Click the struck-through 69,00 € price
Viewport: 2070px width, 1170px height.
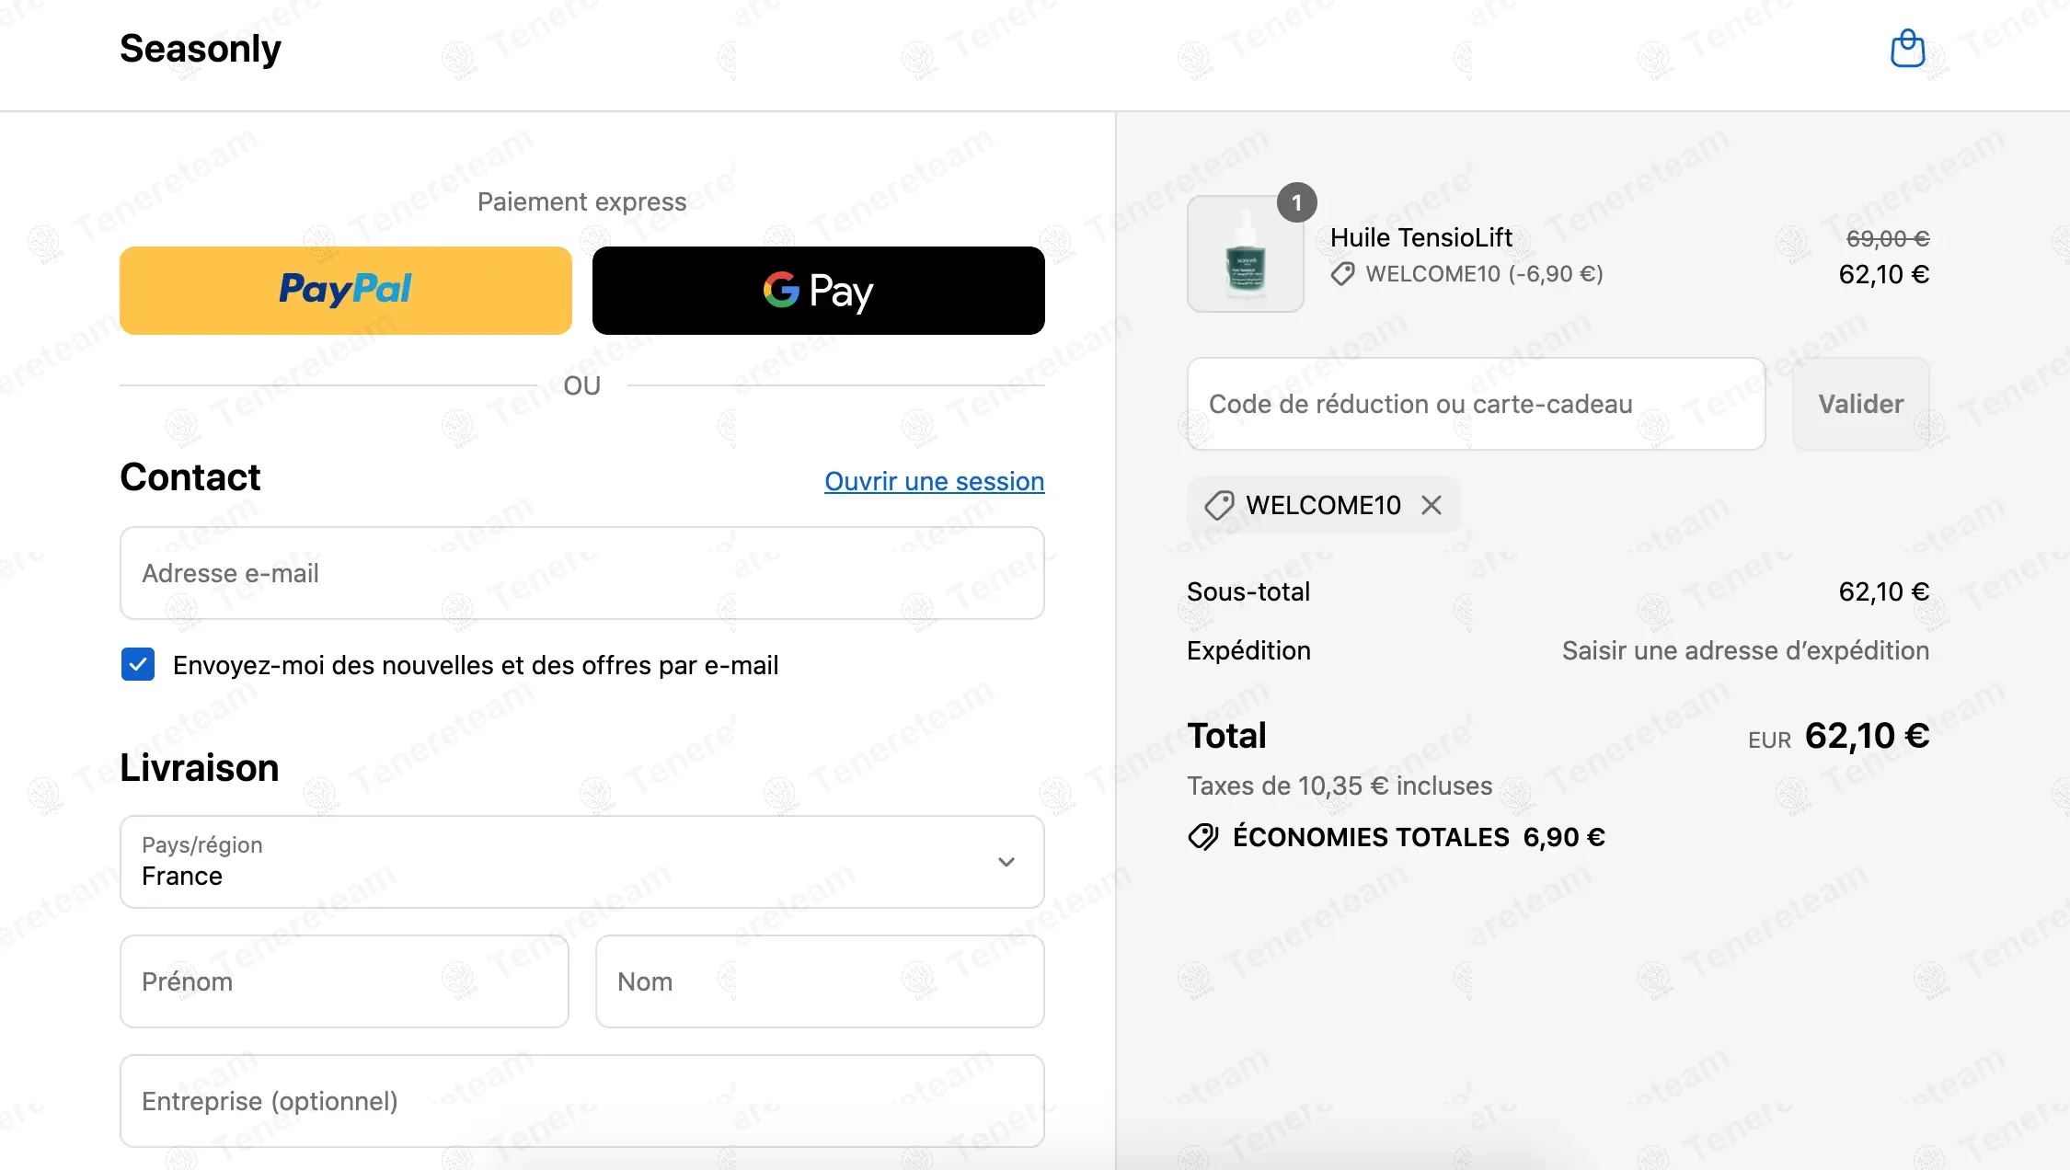(x=1888, y=238)
